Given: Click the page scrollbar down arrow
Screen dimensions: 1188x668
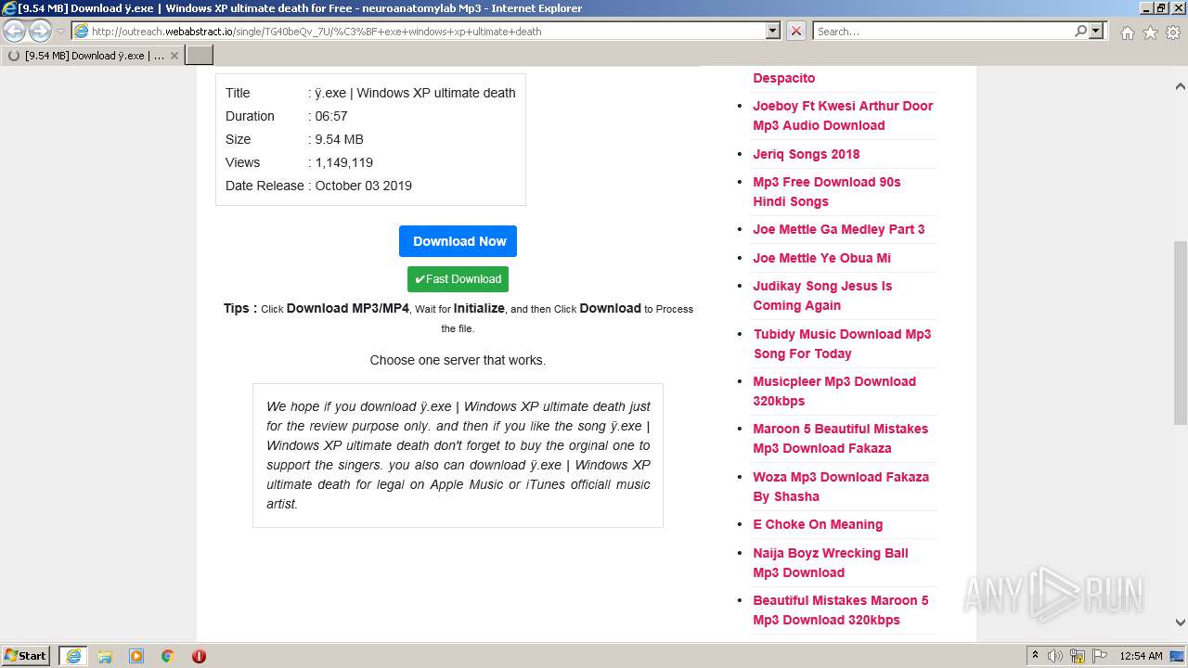Looking at the screenshot, I should [1180, 623].
